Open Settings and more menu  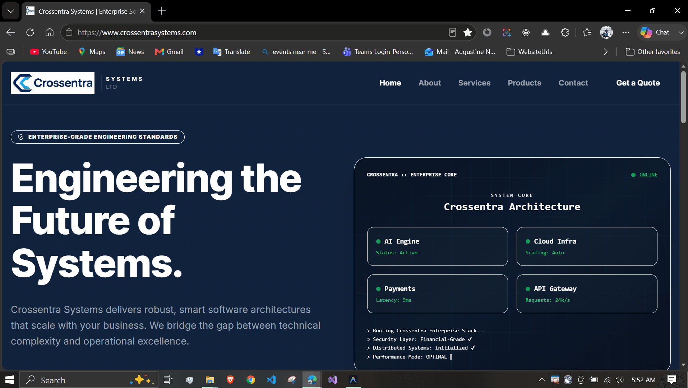tap(626, 32)
